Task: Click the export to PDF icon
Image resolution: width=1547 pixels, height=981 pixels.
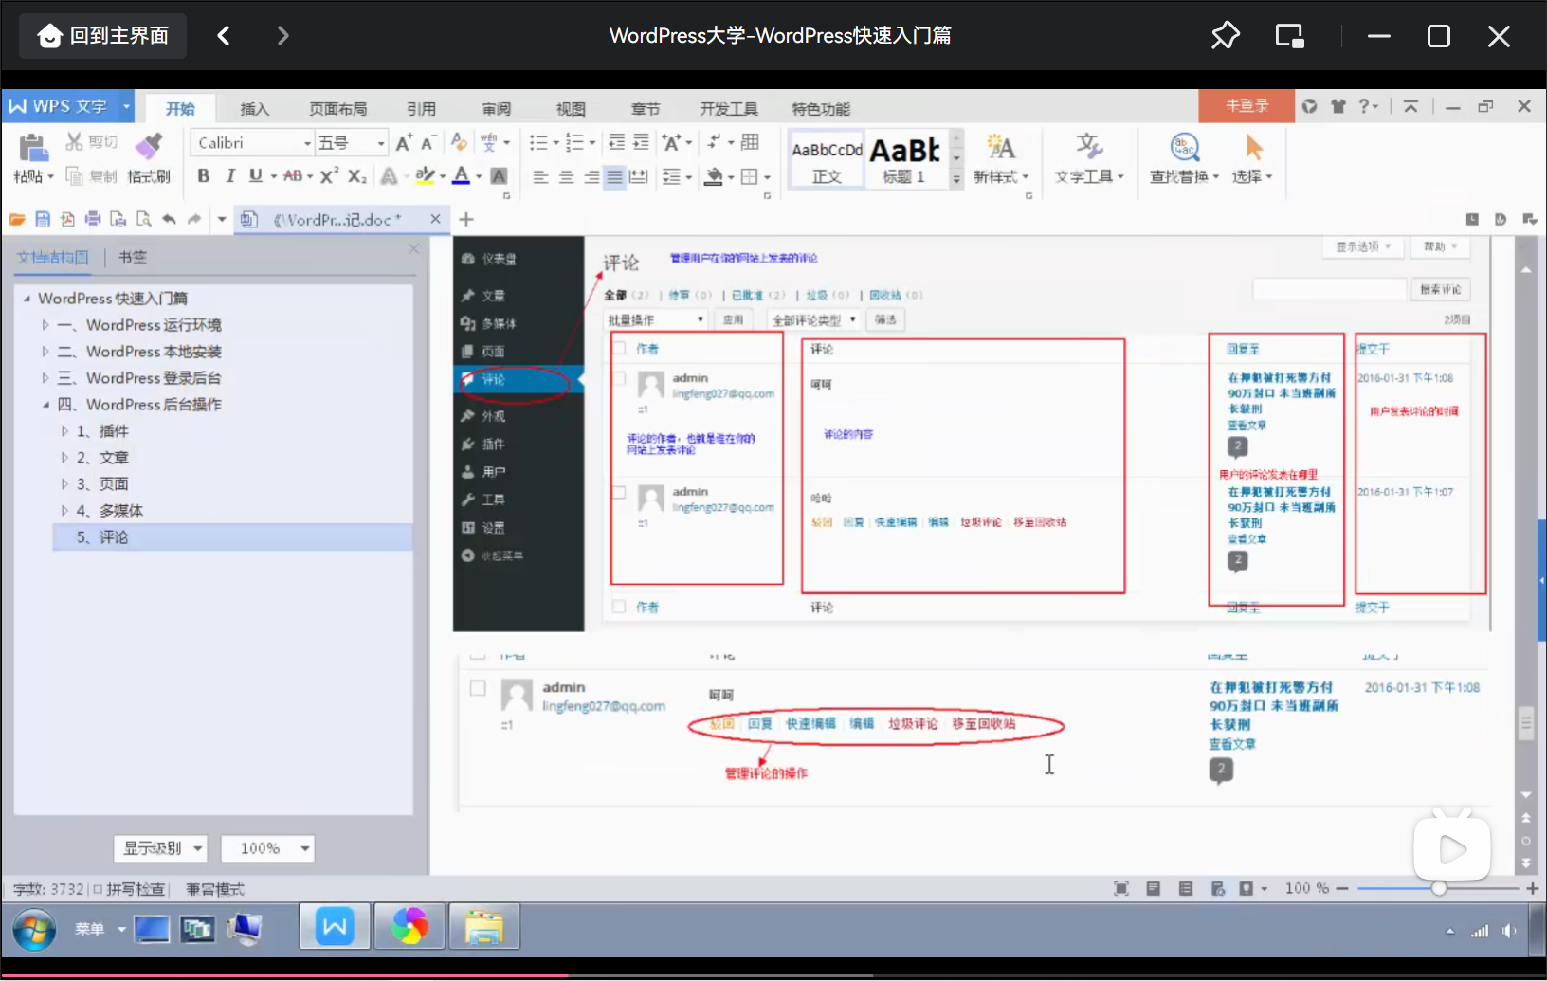Action: point(67,219)
